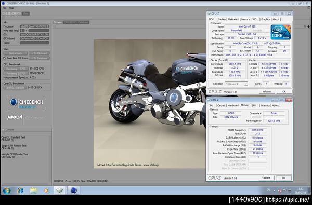Click Rendering (1 CPU) benchmark button
This screenshot has height=205, width=312.
click(16, 69)
